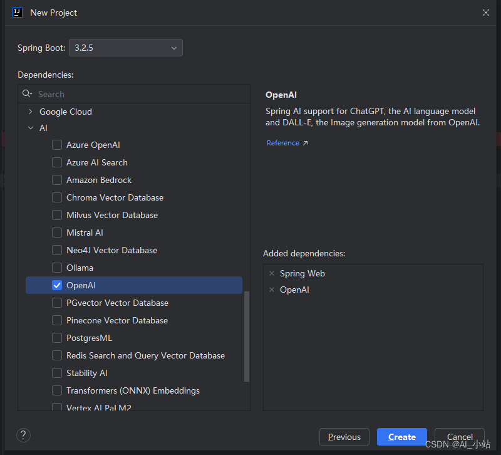Focus the dependencies Search field
The image size is (501, 455).
click(x=134, y=94)
